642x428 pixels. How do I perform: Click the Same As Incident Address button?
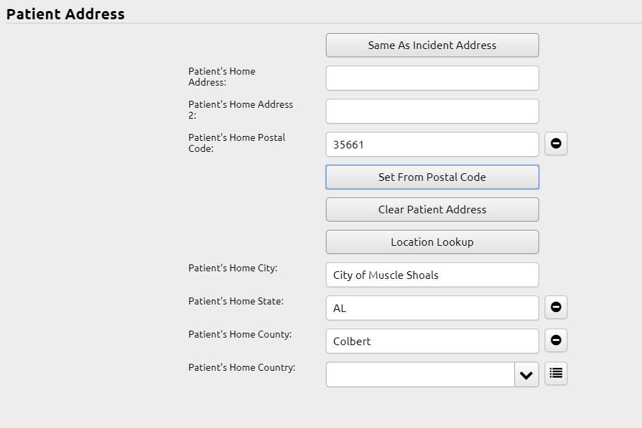click(x=432, y=45)
